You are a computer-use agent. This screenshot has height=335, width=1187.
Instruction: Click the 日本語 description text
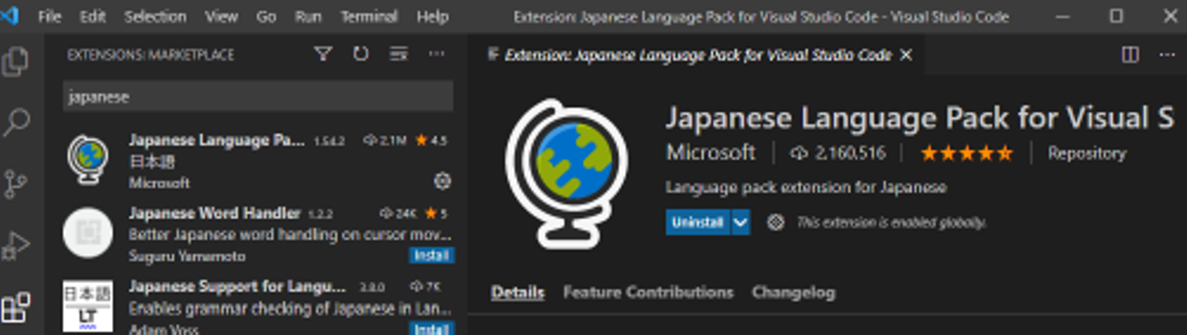point(152,161)
